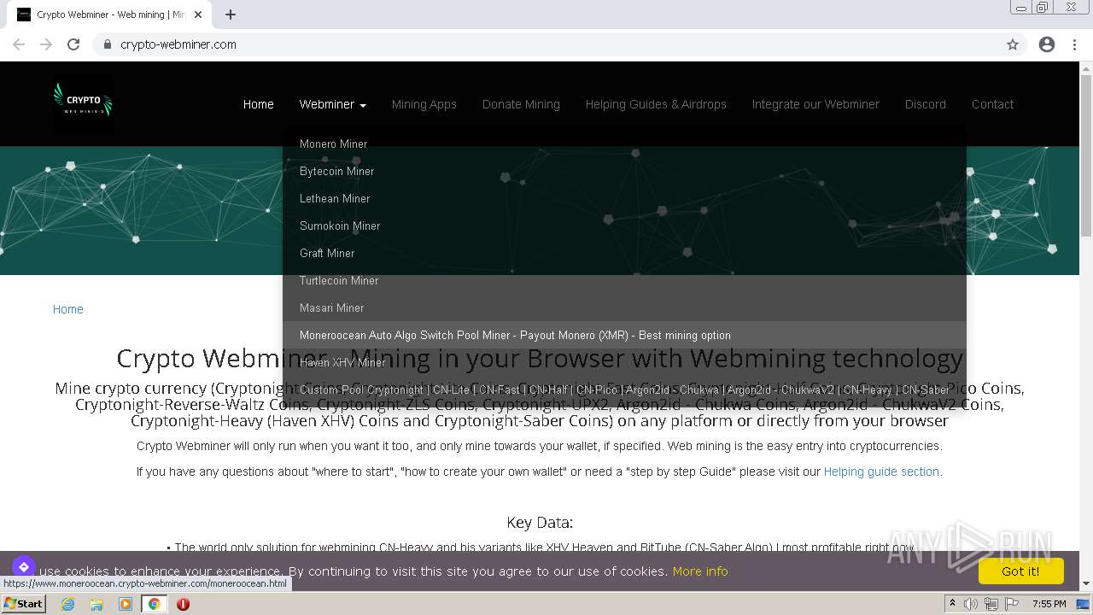Open the Contact page
Image resolution: width=1093 pixels, height=615 pixels.
[992, 104]
